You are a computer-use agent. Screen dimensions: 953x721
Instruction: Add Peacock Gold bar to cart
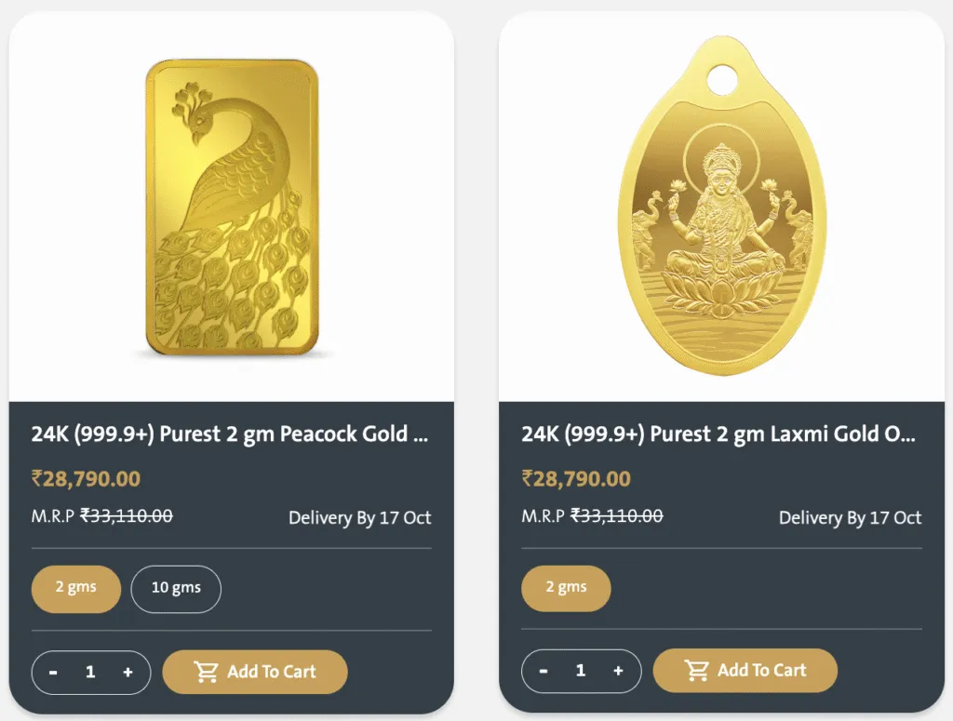pos(255,672)
